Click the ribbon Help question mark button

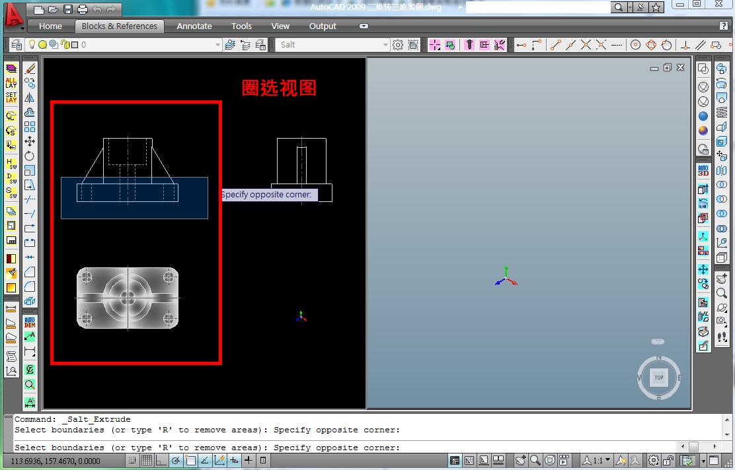(x=724, y=26)
